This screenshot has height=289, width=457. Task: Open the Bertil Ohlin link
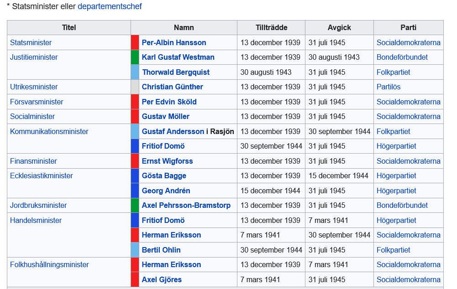(x=161, y=250)
